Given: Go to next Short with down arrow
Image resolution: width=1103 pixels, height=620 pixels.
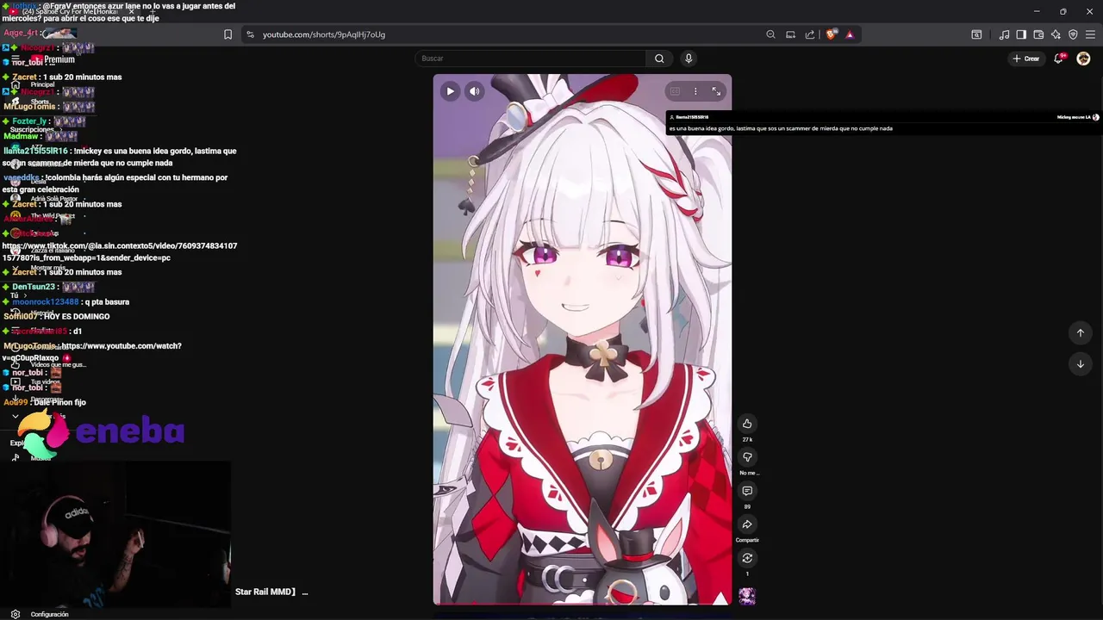Looking at the screenshot, I should tap(1080, 363).
